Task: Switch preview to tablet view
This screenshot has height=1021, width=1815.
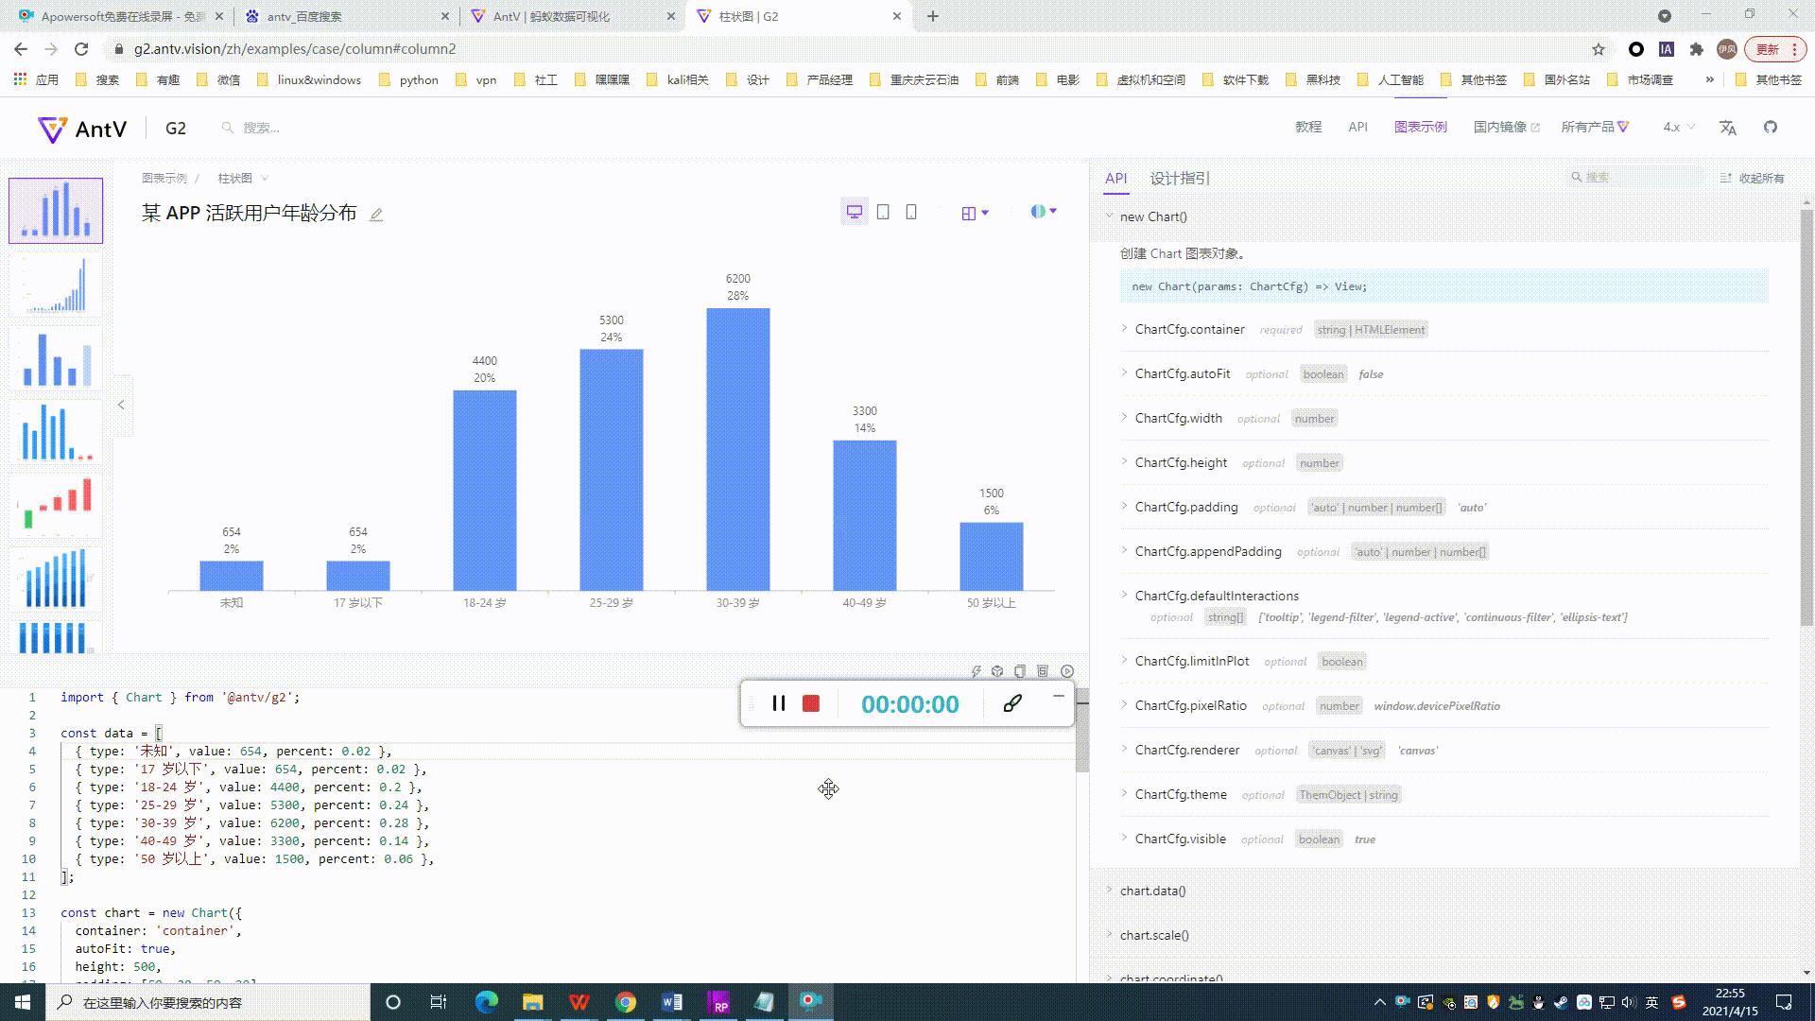Action: point(883,212)
